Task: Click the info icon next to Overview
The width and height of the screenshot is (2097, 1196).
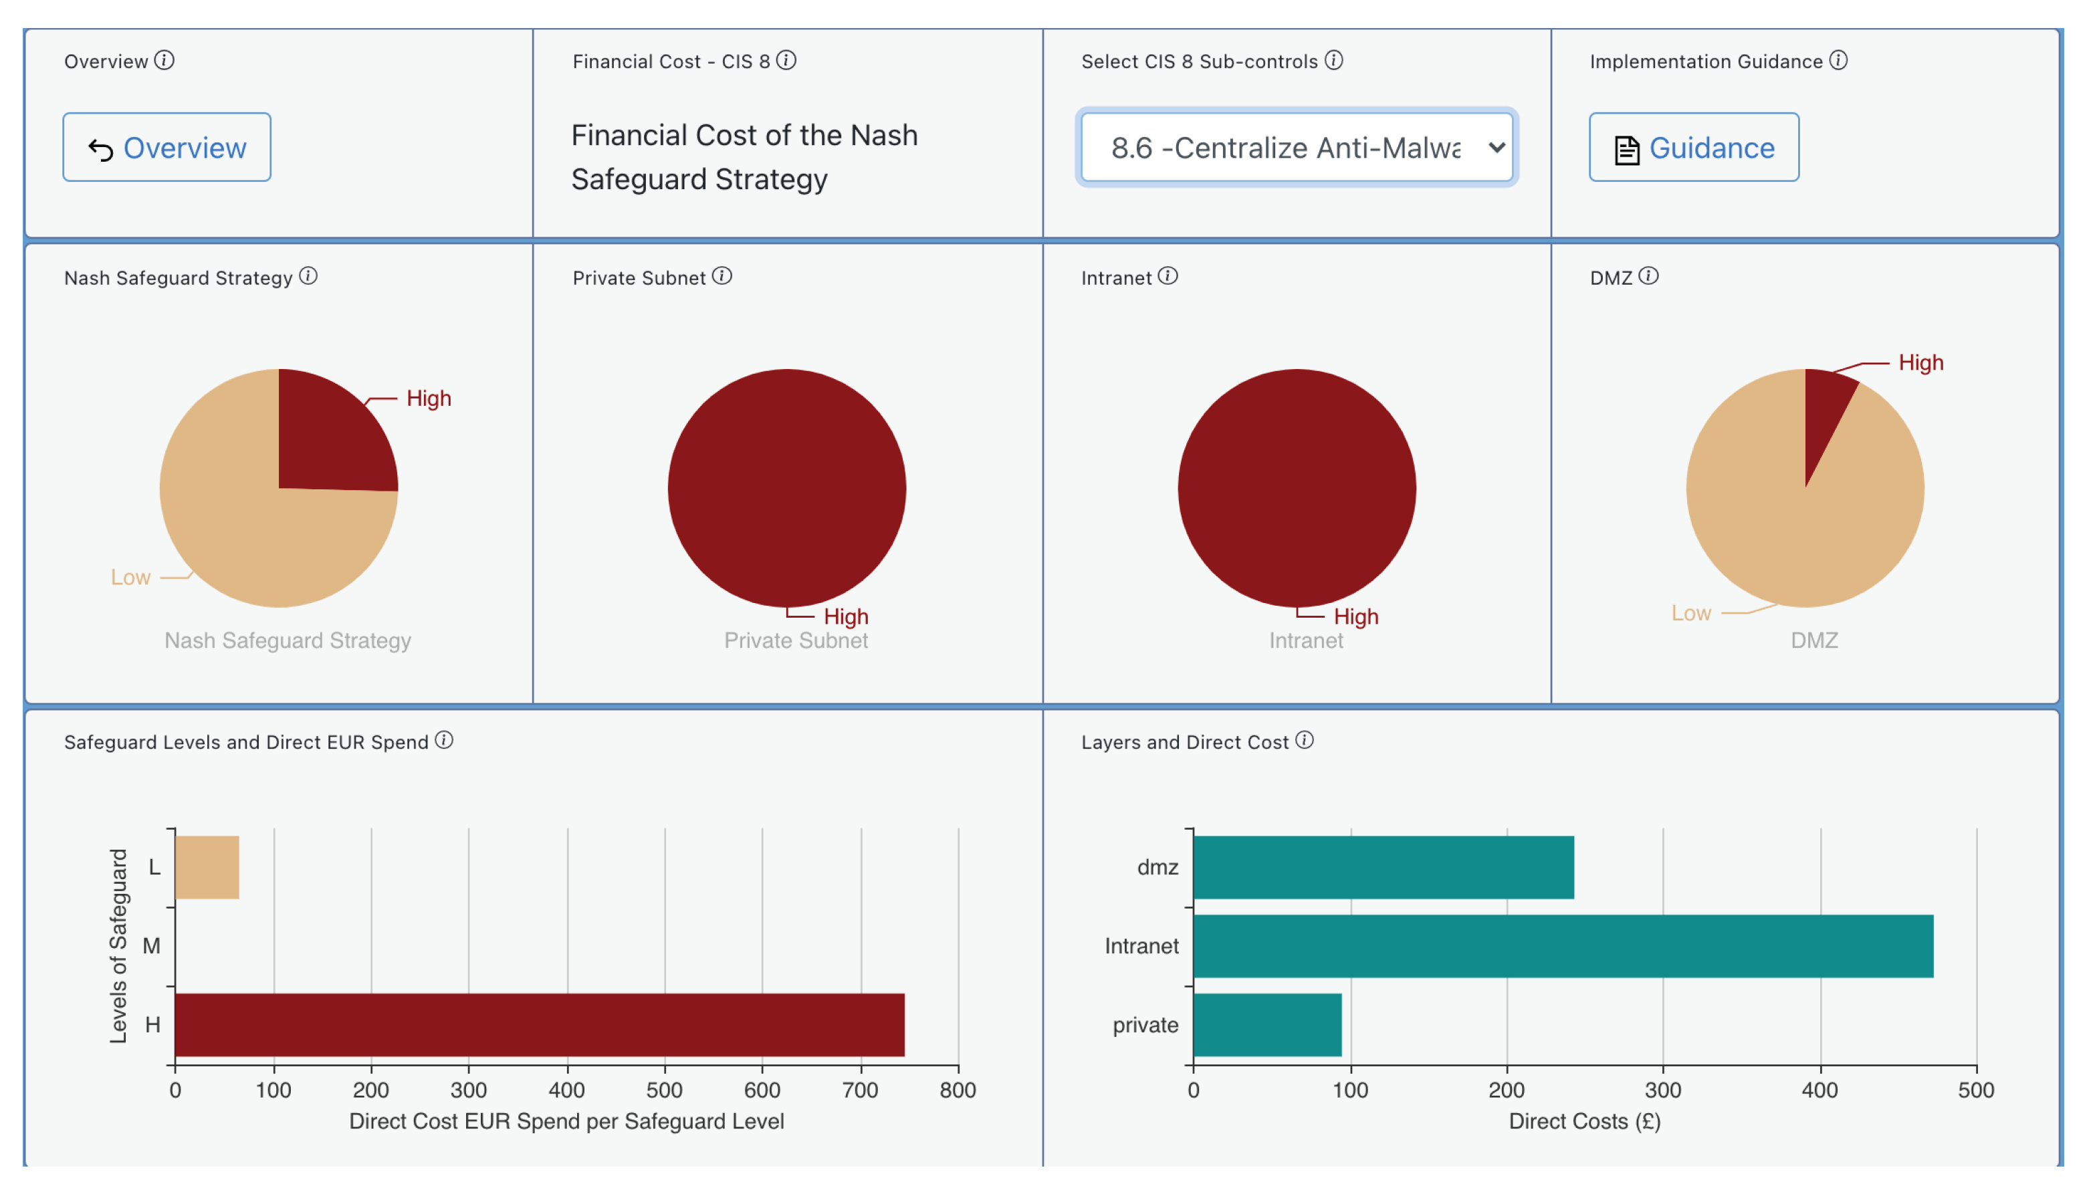Action: (164, 61)
